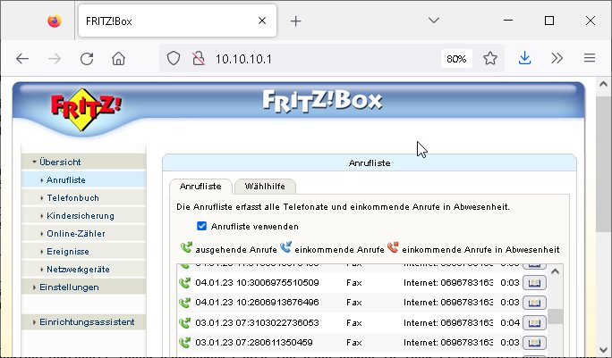Click outgoing call icon for 03.01.23 07:31
The image size is (612, 358).
(x=184, y=322)
